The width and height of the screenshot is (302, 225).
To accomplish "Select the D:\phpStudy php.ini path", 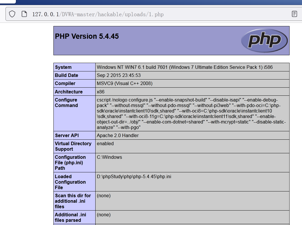I will tap(134, 177).
